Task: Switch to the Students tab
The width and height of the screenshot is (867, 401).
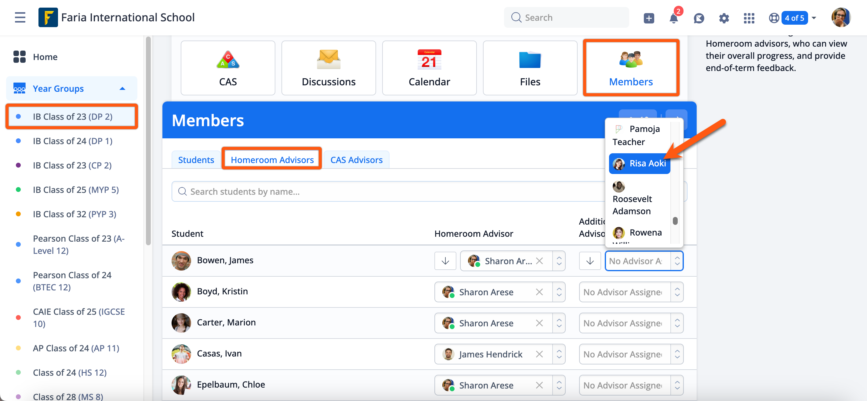Action: (x=196, y=160)
